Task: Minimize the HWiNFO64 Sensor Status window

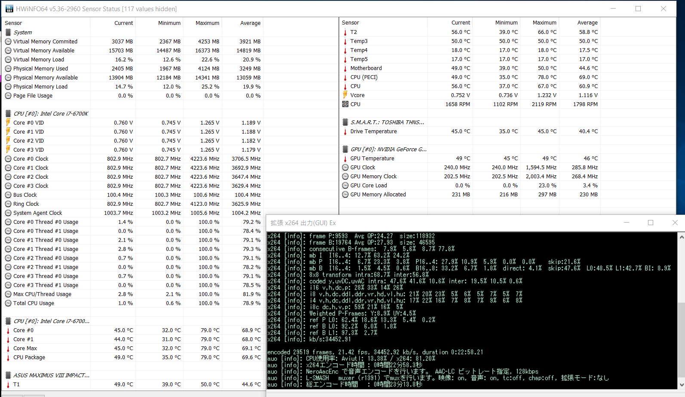Action: 613,9
